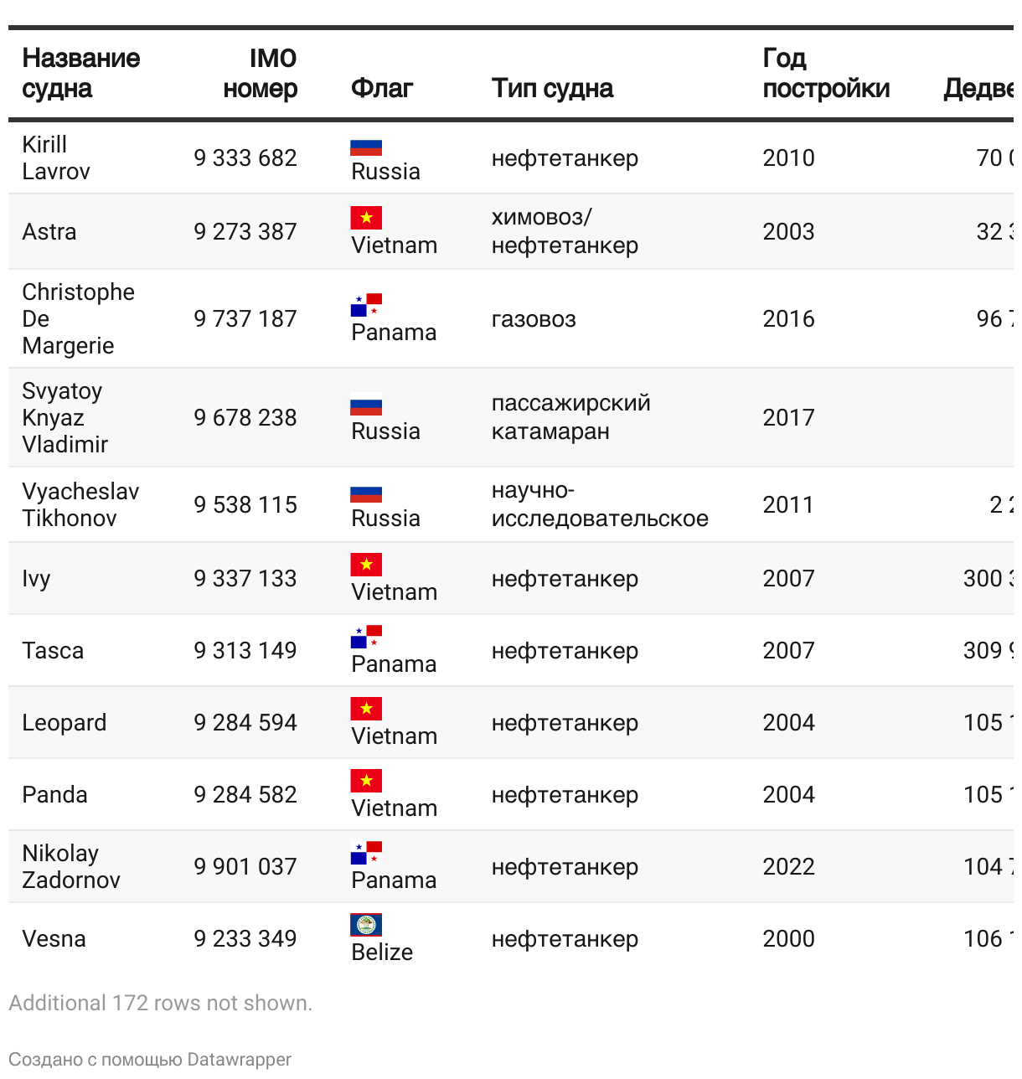Click 'Additional 172 rows not shown' text
The height and width of the screenshot is (1079, 1022).
click(x=160, y=1003)
